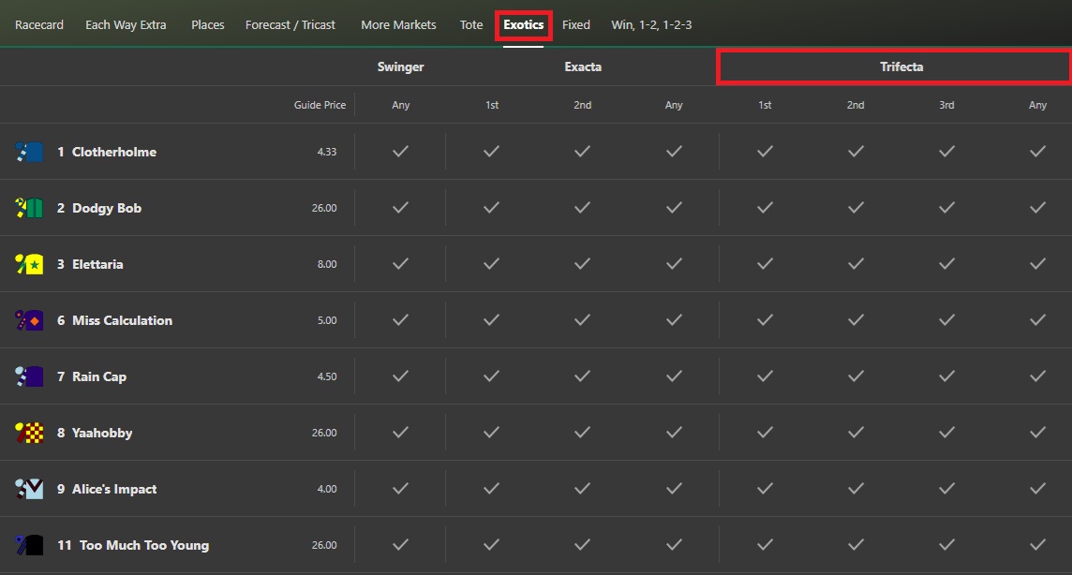Viewport: 1072px width, 575px height.
Task: Click Clotherholme's guide price of 4.33
Action: [325, 151]
